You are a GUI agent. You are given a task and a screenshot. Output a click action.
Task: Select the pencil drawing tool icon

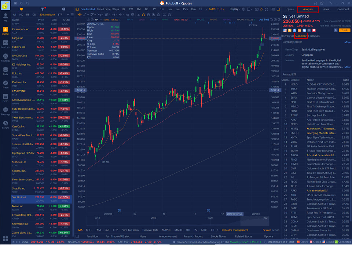pos(261,9)
